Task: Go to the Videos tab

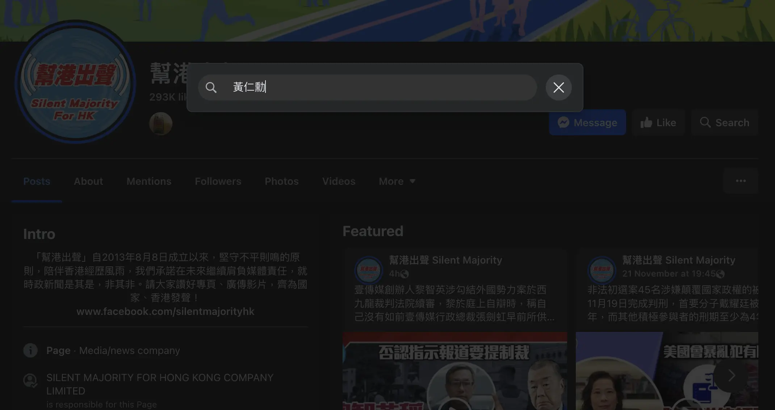Action: tap(339, 181)
